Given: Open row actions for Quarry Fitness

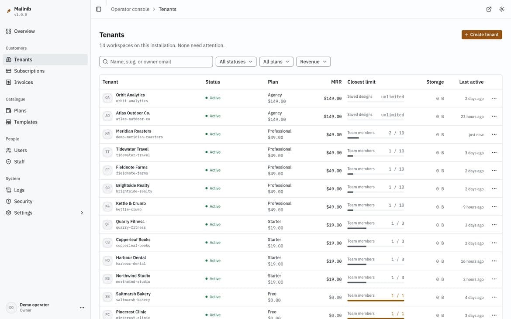Looking at the screenshot, I should point(494,225).
